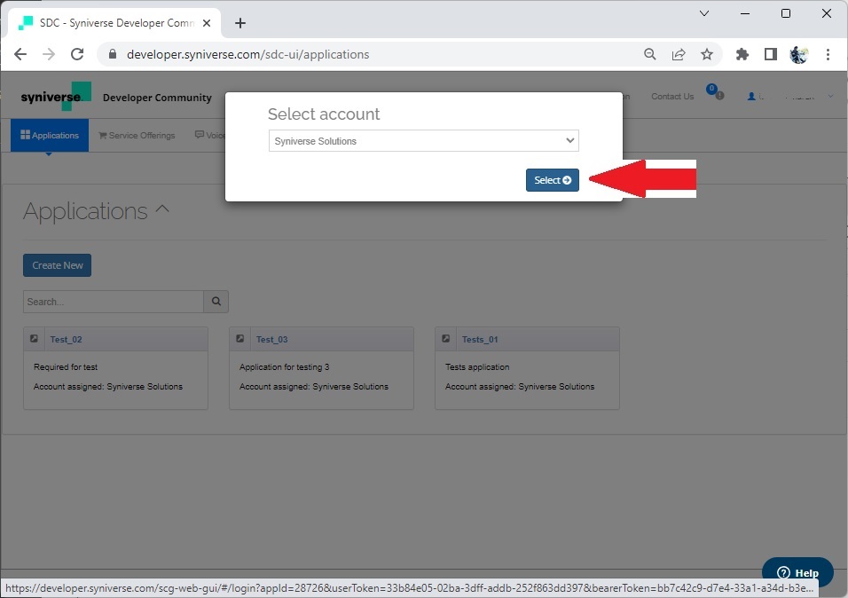
Task: Open the Service Offerings tab
Action: click(x=137, y=135)
